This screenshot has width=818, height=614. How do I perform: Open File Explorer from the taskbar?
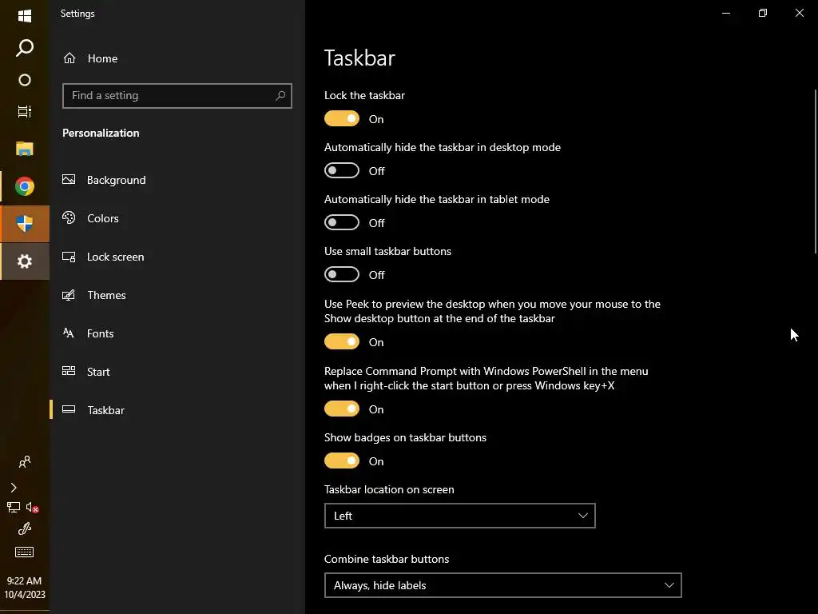[x=25, y=149]
